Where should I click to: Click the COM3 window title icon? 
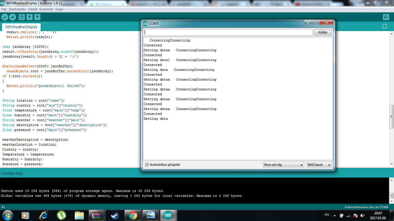pyautogui.click(x=145, y=23)
